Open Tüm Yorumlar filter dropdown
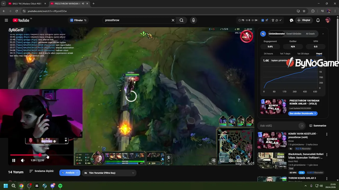 click(109, 173)
